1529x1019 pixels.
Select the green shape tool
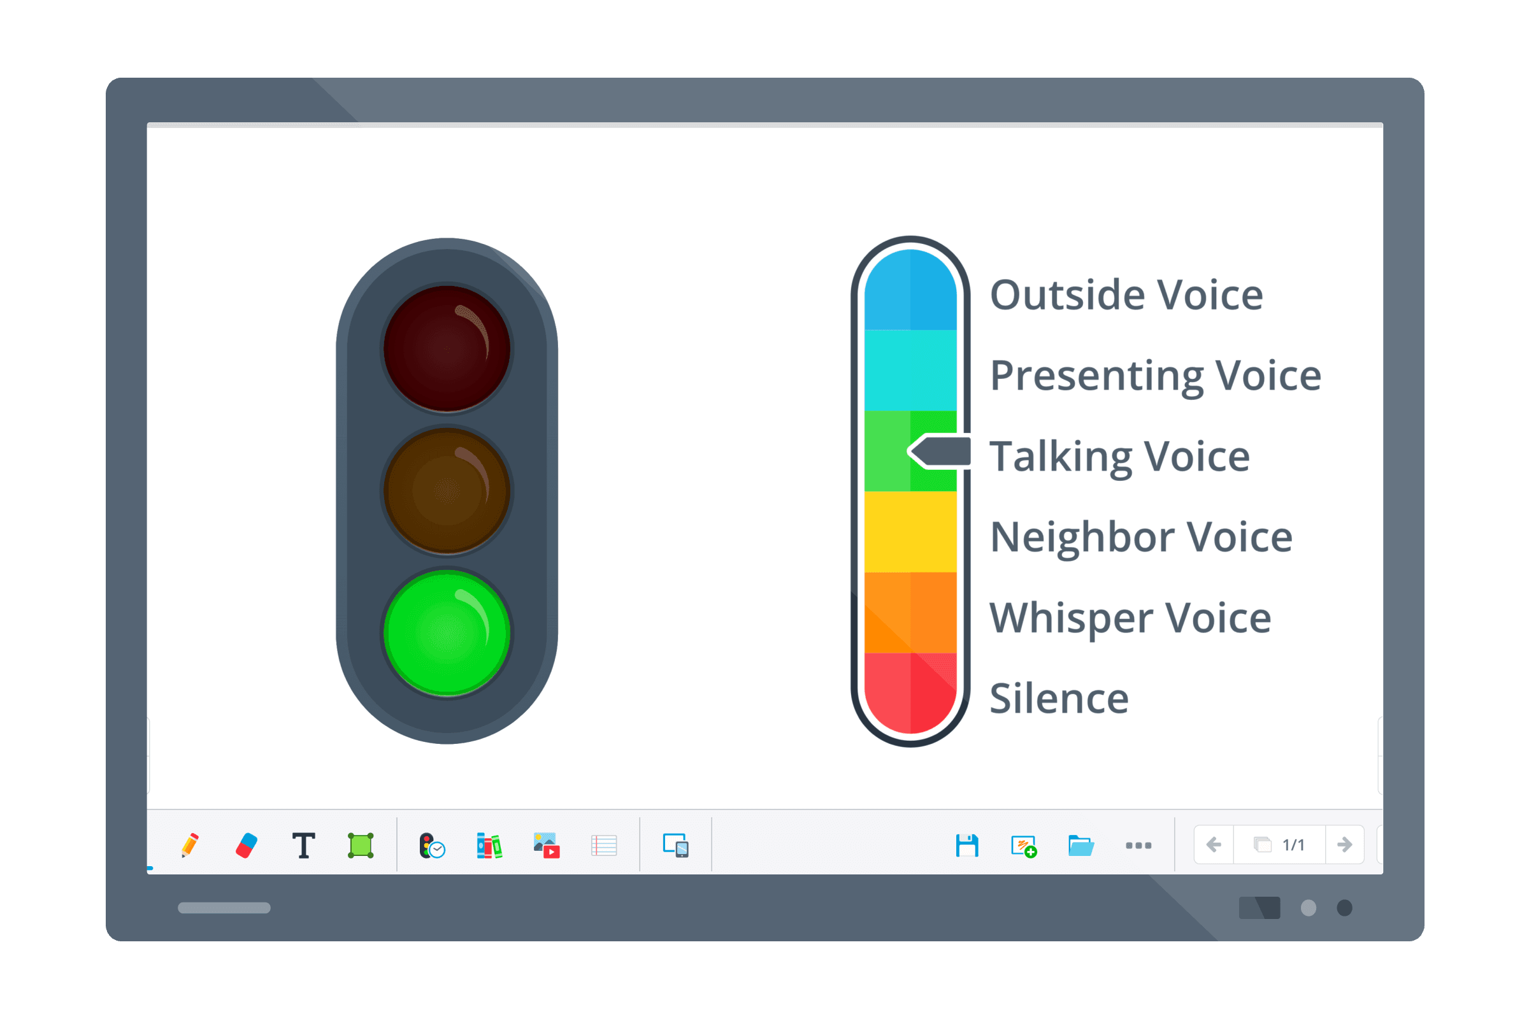361,846
